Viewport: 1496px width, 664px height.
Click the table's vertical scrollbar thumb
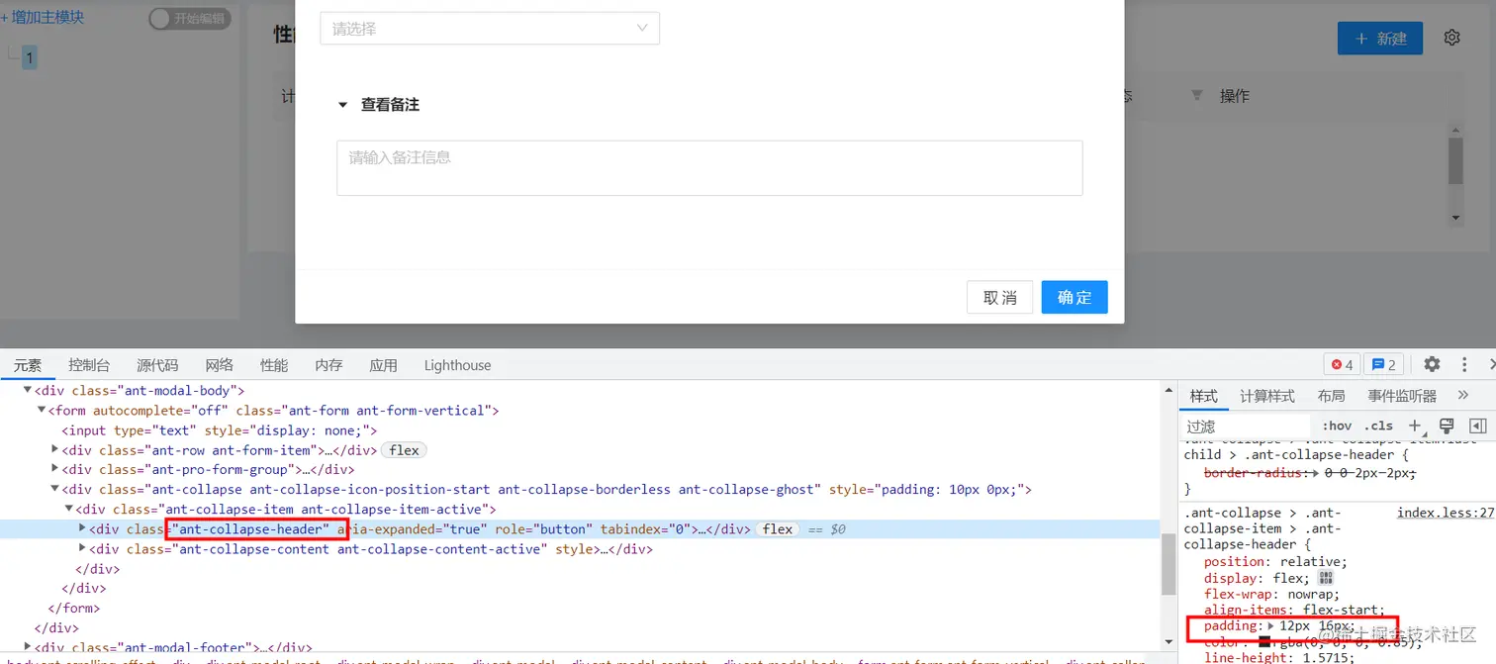coord(1455,160)
